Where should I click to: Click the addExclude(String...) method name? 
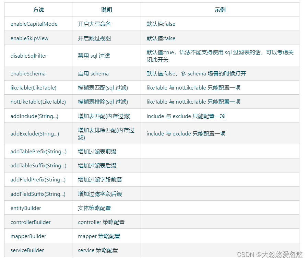point(33,133)
